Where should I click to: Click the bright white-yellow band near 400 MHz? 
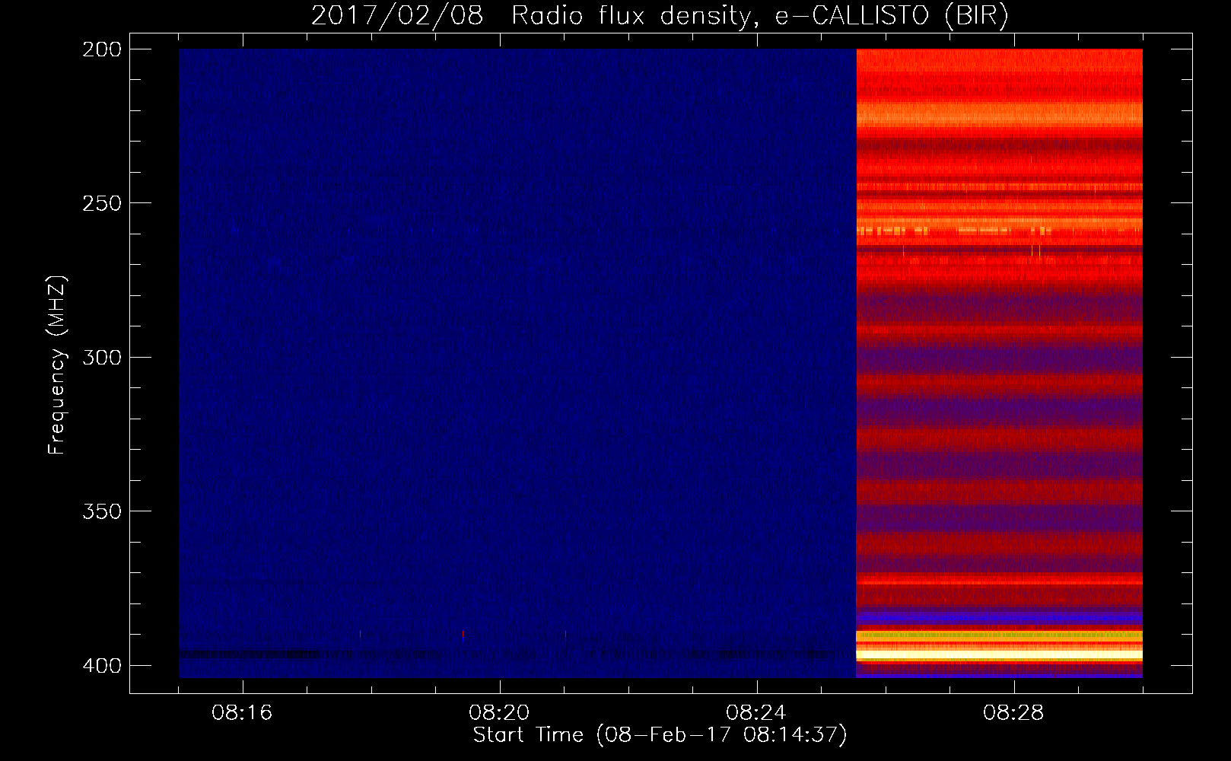click(999, 654)
